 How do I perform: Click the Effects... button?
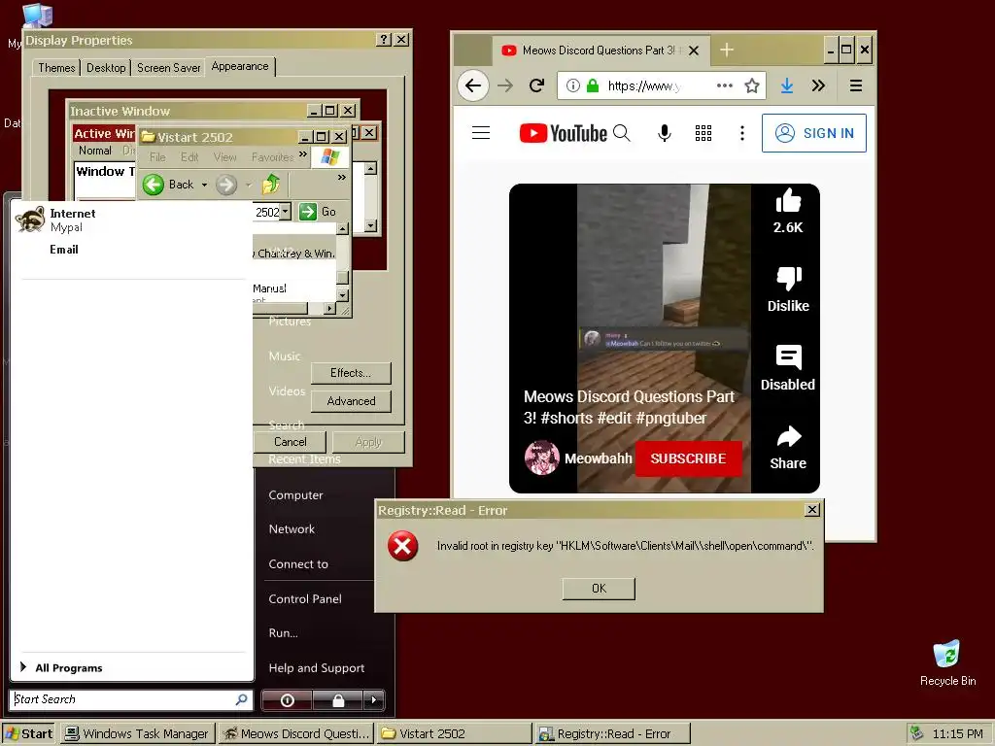pyautogui.click(x=350, y=372)
